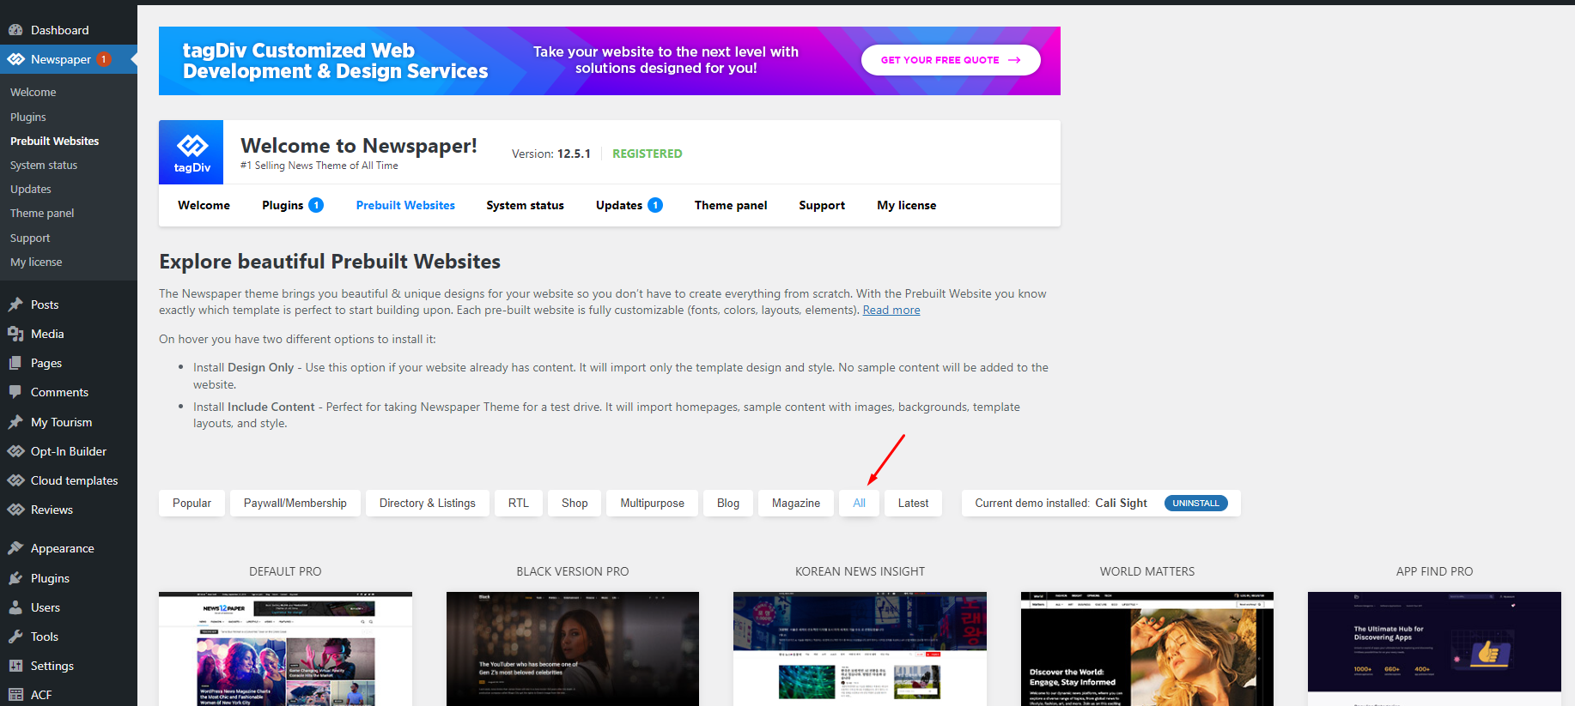Click the Tools wrench icon
1575x706 pixels.
[x=15, y=637]
